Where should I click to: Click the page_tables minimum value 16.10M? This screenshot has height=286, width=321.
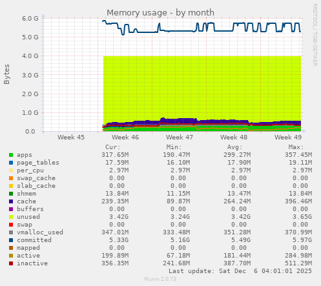tap(178, 163)
